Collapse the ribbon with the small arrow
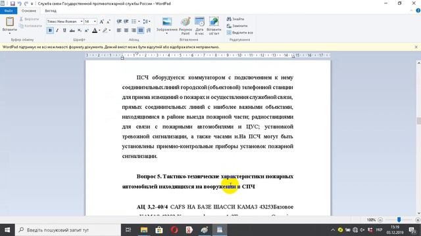The height and width of the screenshot is (236, 421). click(x=411, y=10)
